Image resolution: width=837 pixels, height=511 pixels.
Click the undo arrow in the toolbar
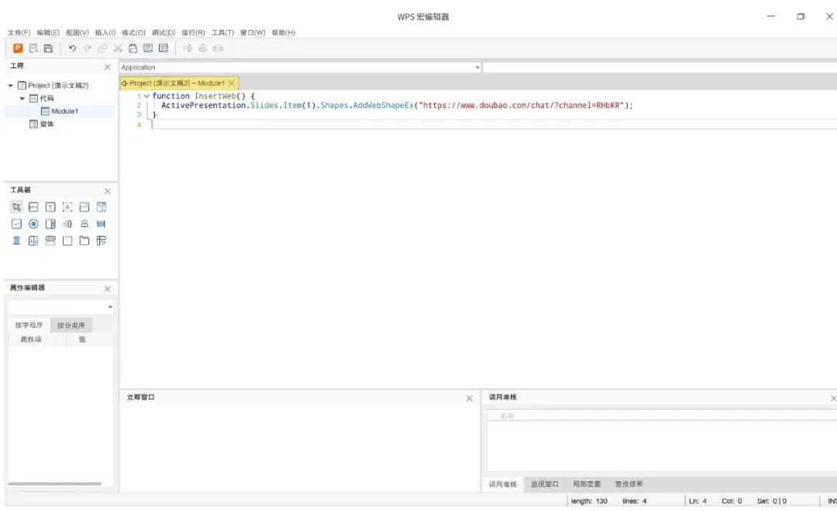[x=72, y=48]
